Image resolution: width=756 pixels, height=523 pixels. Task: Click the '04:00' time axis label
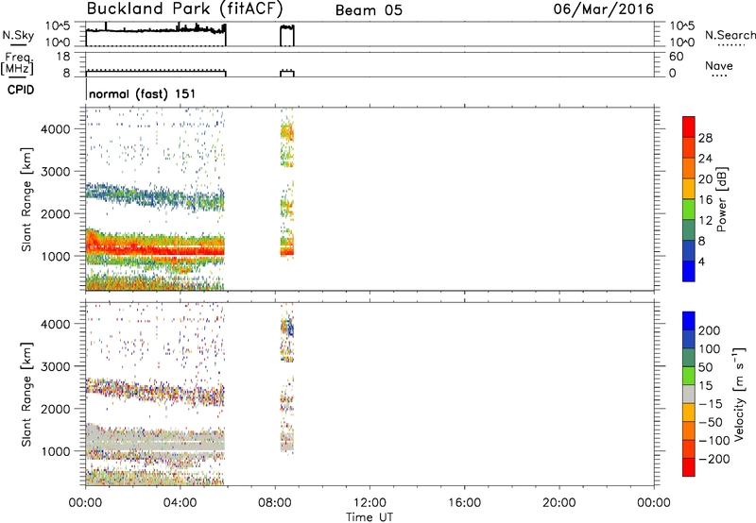coord(180,503)
